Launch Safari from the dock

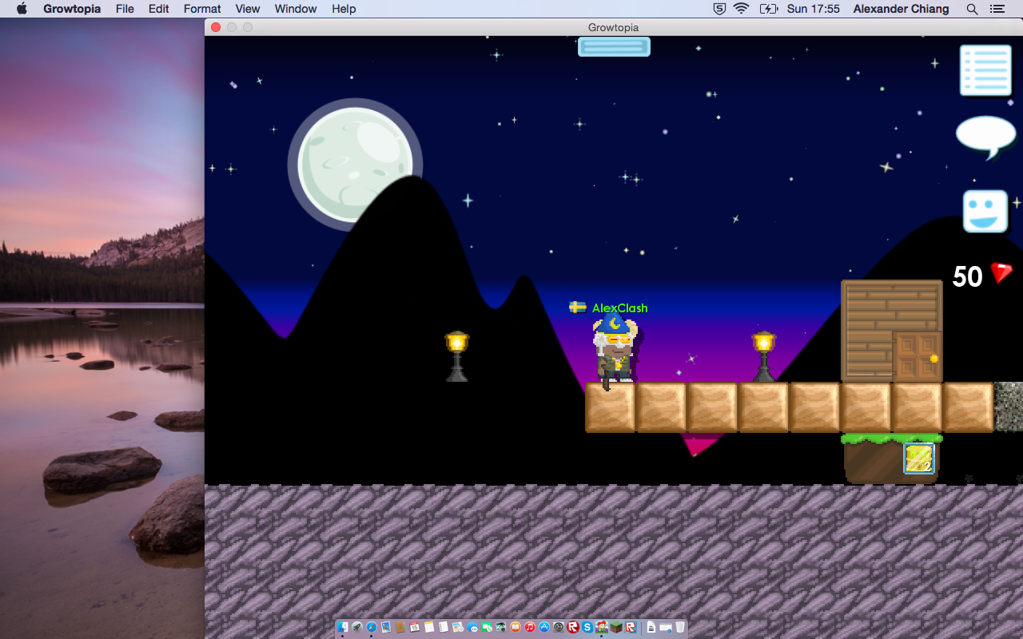pos(372,627)
